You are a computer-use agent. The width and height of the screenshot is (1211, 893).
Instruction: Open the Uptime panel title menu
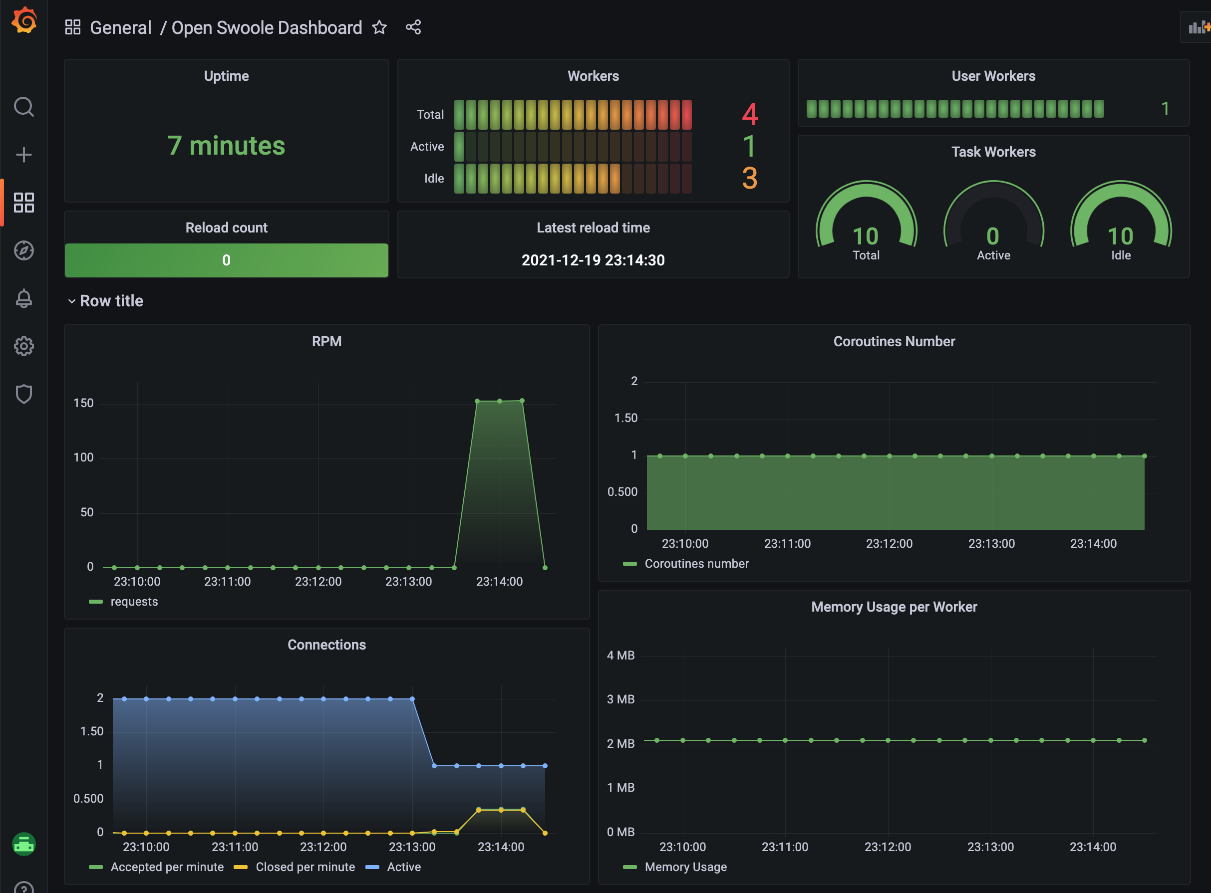click(x=226, y=76)
